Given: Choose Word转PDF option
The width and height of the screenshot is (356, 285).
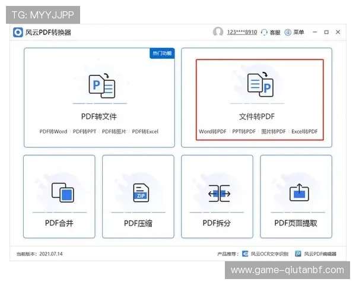Looking at the screenshot, I should [213, 132].
